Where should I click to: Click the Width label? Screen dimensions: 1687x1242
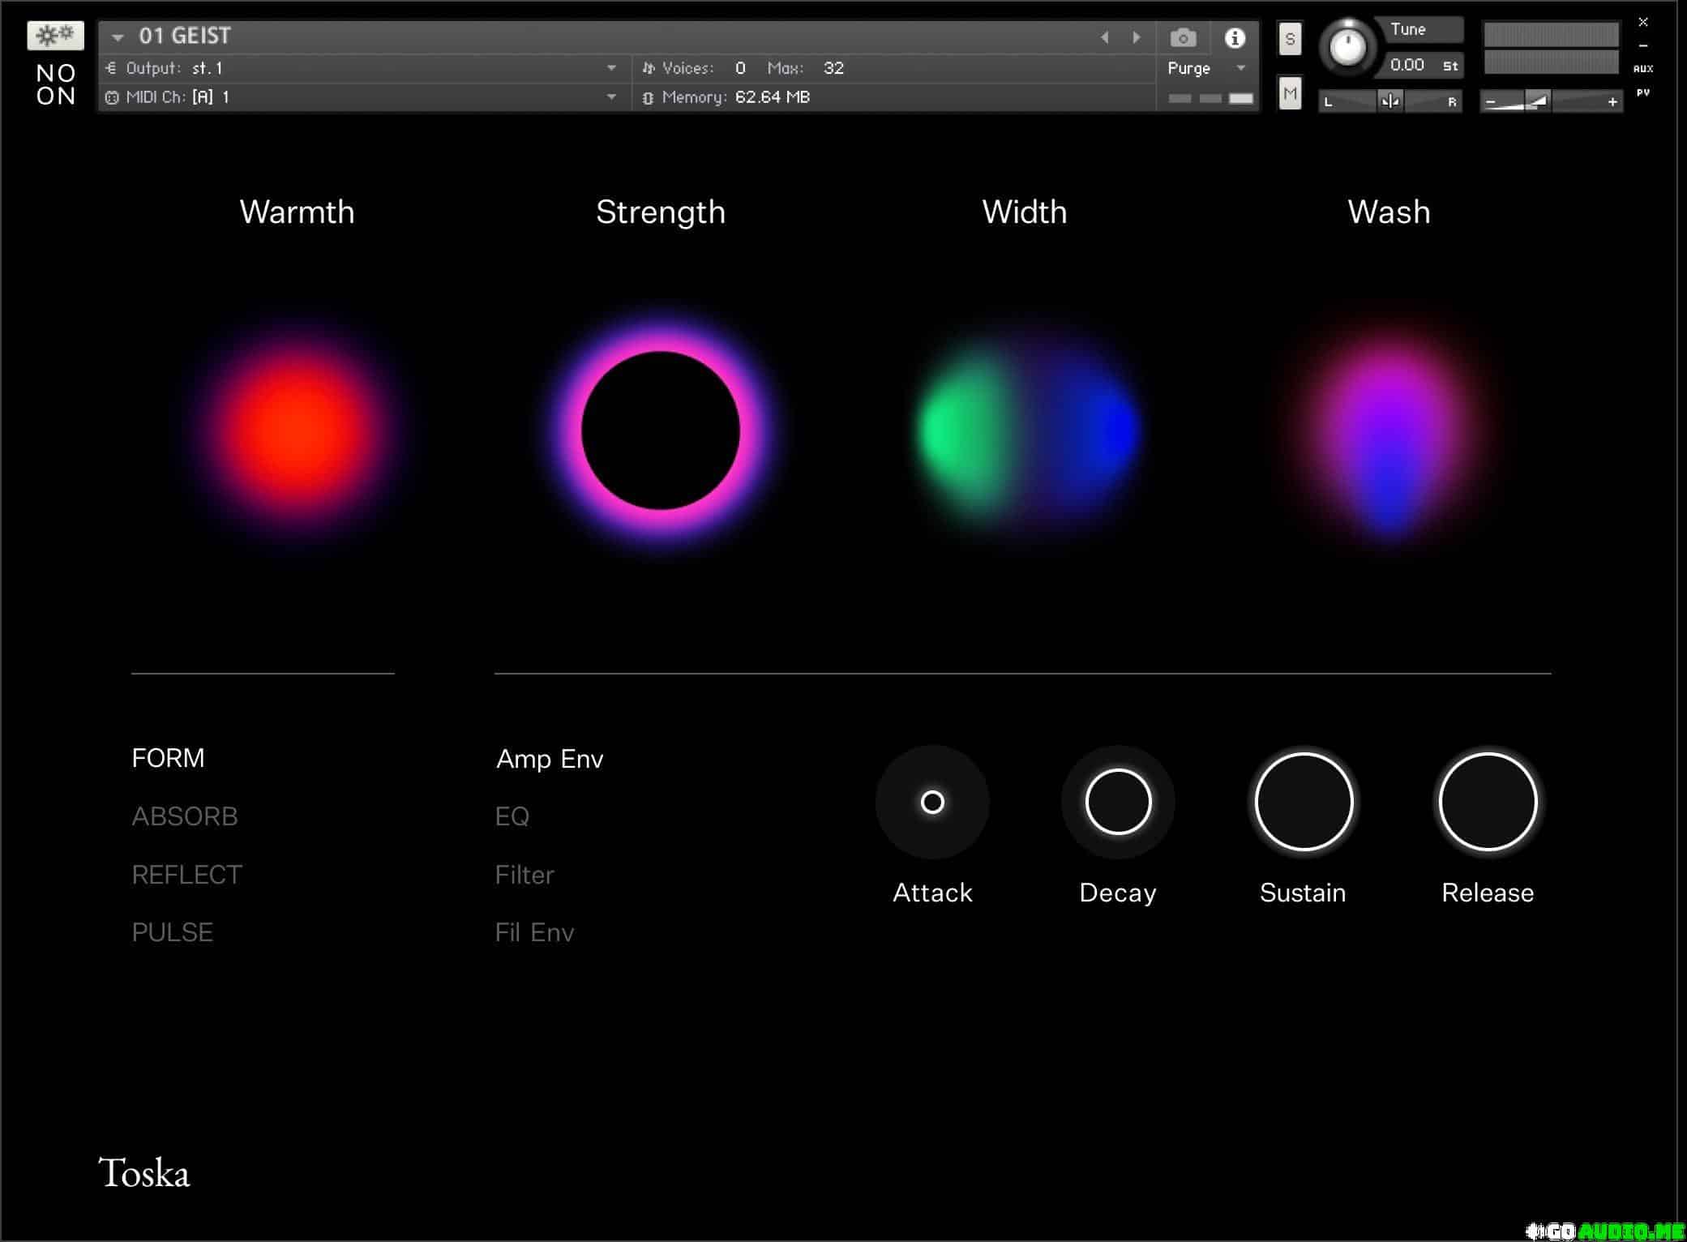coord(1025,212)
